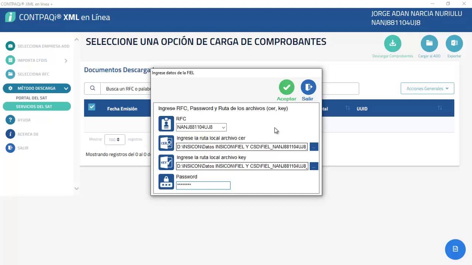This screenshot has height=265, width=472.
Task: Click the Cargar al ADD label
Action: [429, 56]
